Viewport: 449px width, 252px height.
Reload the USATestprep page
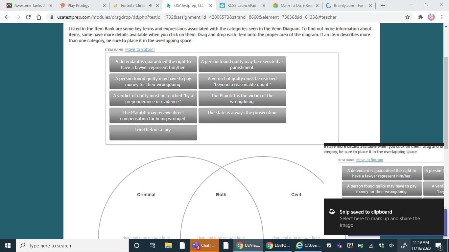28,17
